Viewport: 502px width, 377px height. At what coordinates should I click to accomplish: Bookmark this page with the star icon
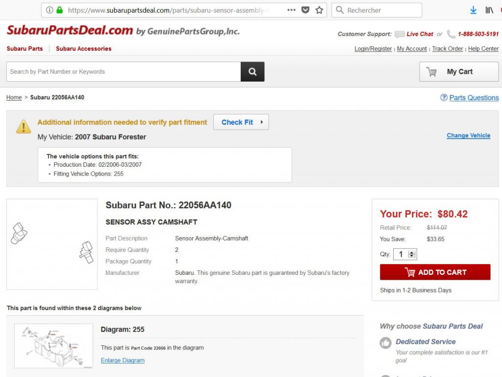point(319,10)
